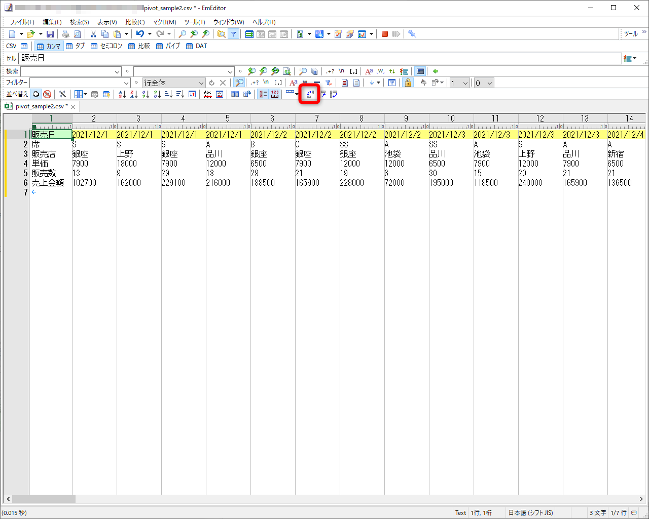Select column header 7
Viewport: 649px width, 519px height.
(317, 118)
